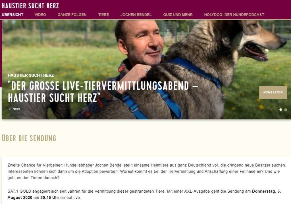Click the HAUSTIER SUCHT HERZ banner subtitle
291x204 pixels.
[31, 75]
